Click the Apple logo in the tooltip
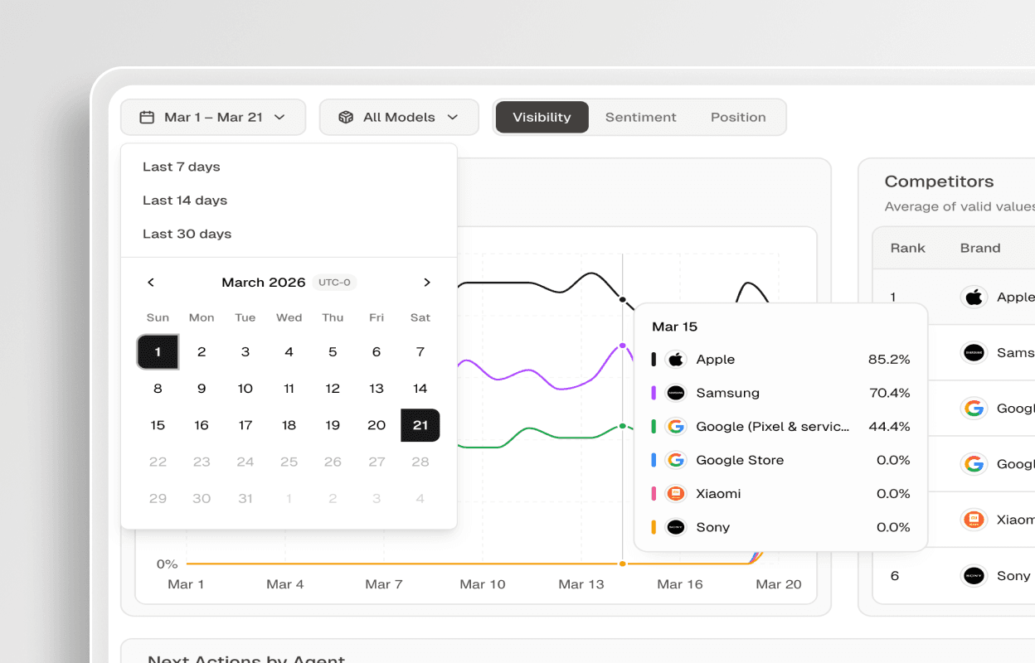 pyautogui.click(x=676, y=360)
